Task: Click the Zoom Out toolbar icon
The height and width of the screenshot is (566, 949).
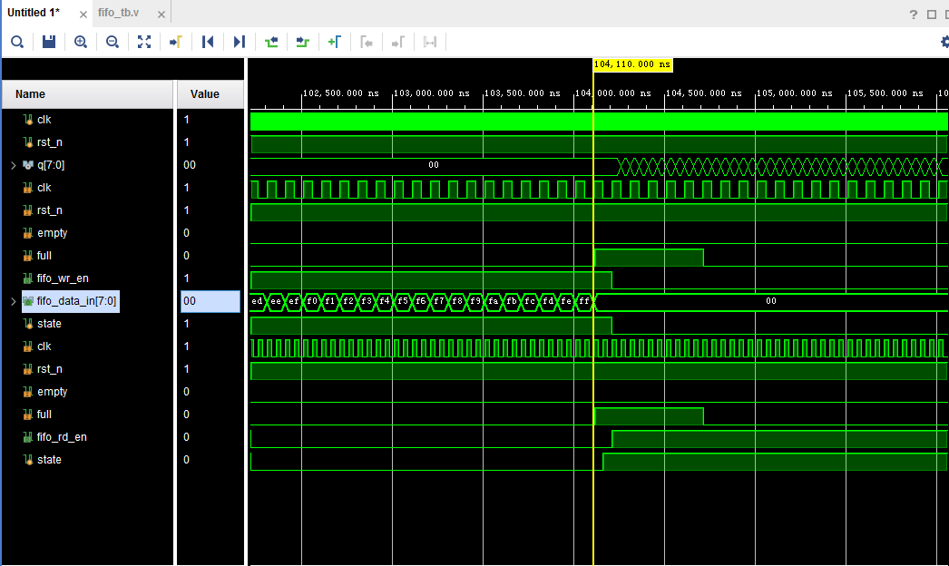Action: 113,42
